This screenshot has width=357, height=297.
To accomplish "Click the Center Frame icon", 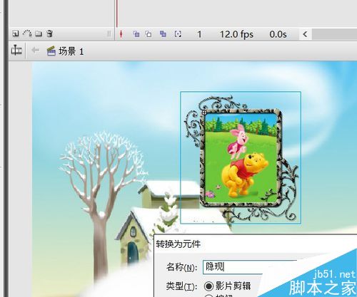I will [121, 34].
